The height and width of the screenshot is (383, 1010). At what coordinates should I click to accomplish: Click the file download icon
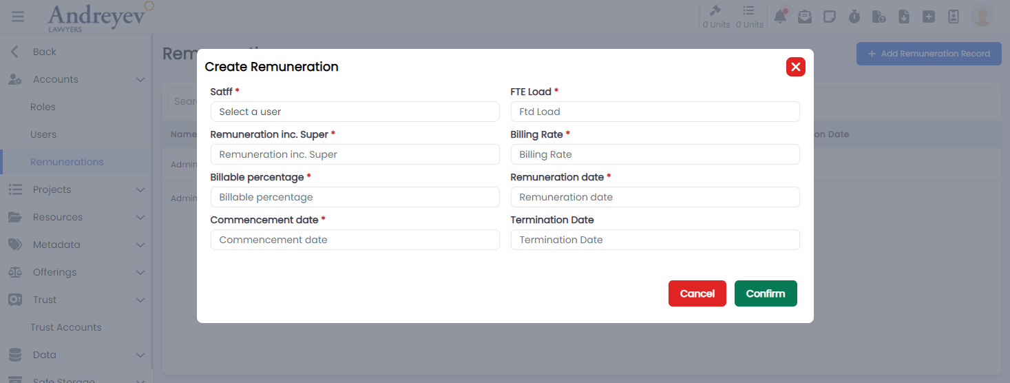pos(904,17)
